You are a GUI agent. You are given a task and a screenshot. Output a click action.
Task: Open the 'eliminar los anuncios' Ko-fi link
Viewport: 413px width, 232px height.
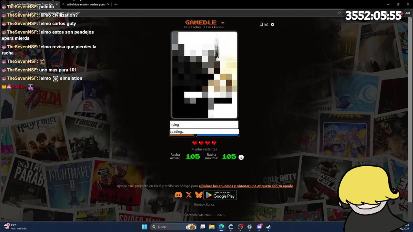click(246, 186)
